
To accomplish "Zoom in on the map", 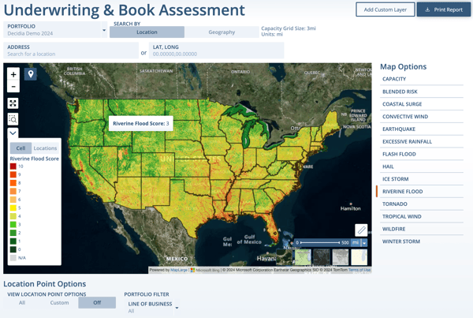I will pos(13,74).
